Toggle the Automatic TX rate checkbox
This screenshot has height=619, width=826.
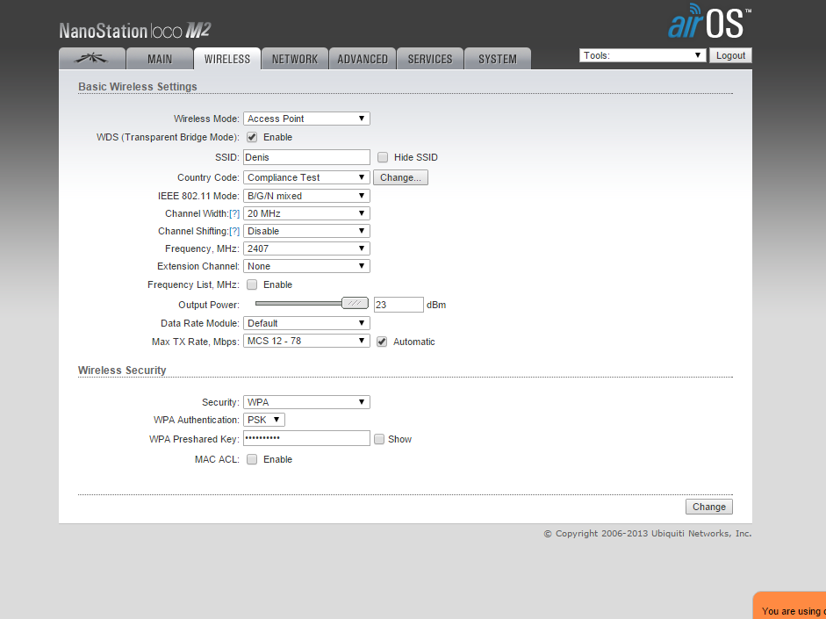coord(382,342)
